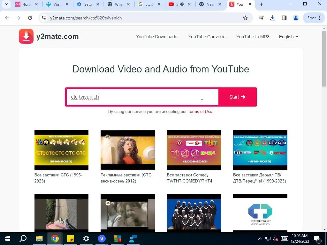327x245 pixels.
Task: Open Windows taskbar search
Action: coord(23,239)
